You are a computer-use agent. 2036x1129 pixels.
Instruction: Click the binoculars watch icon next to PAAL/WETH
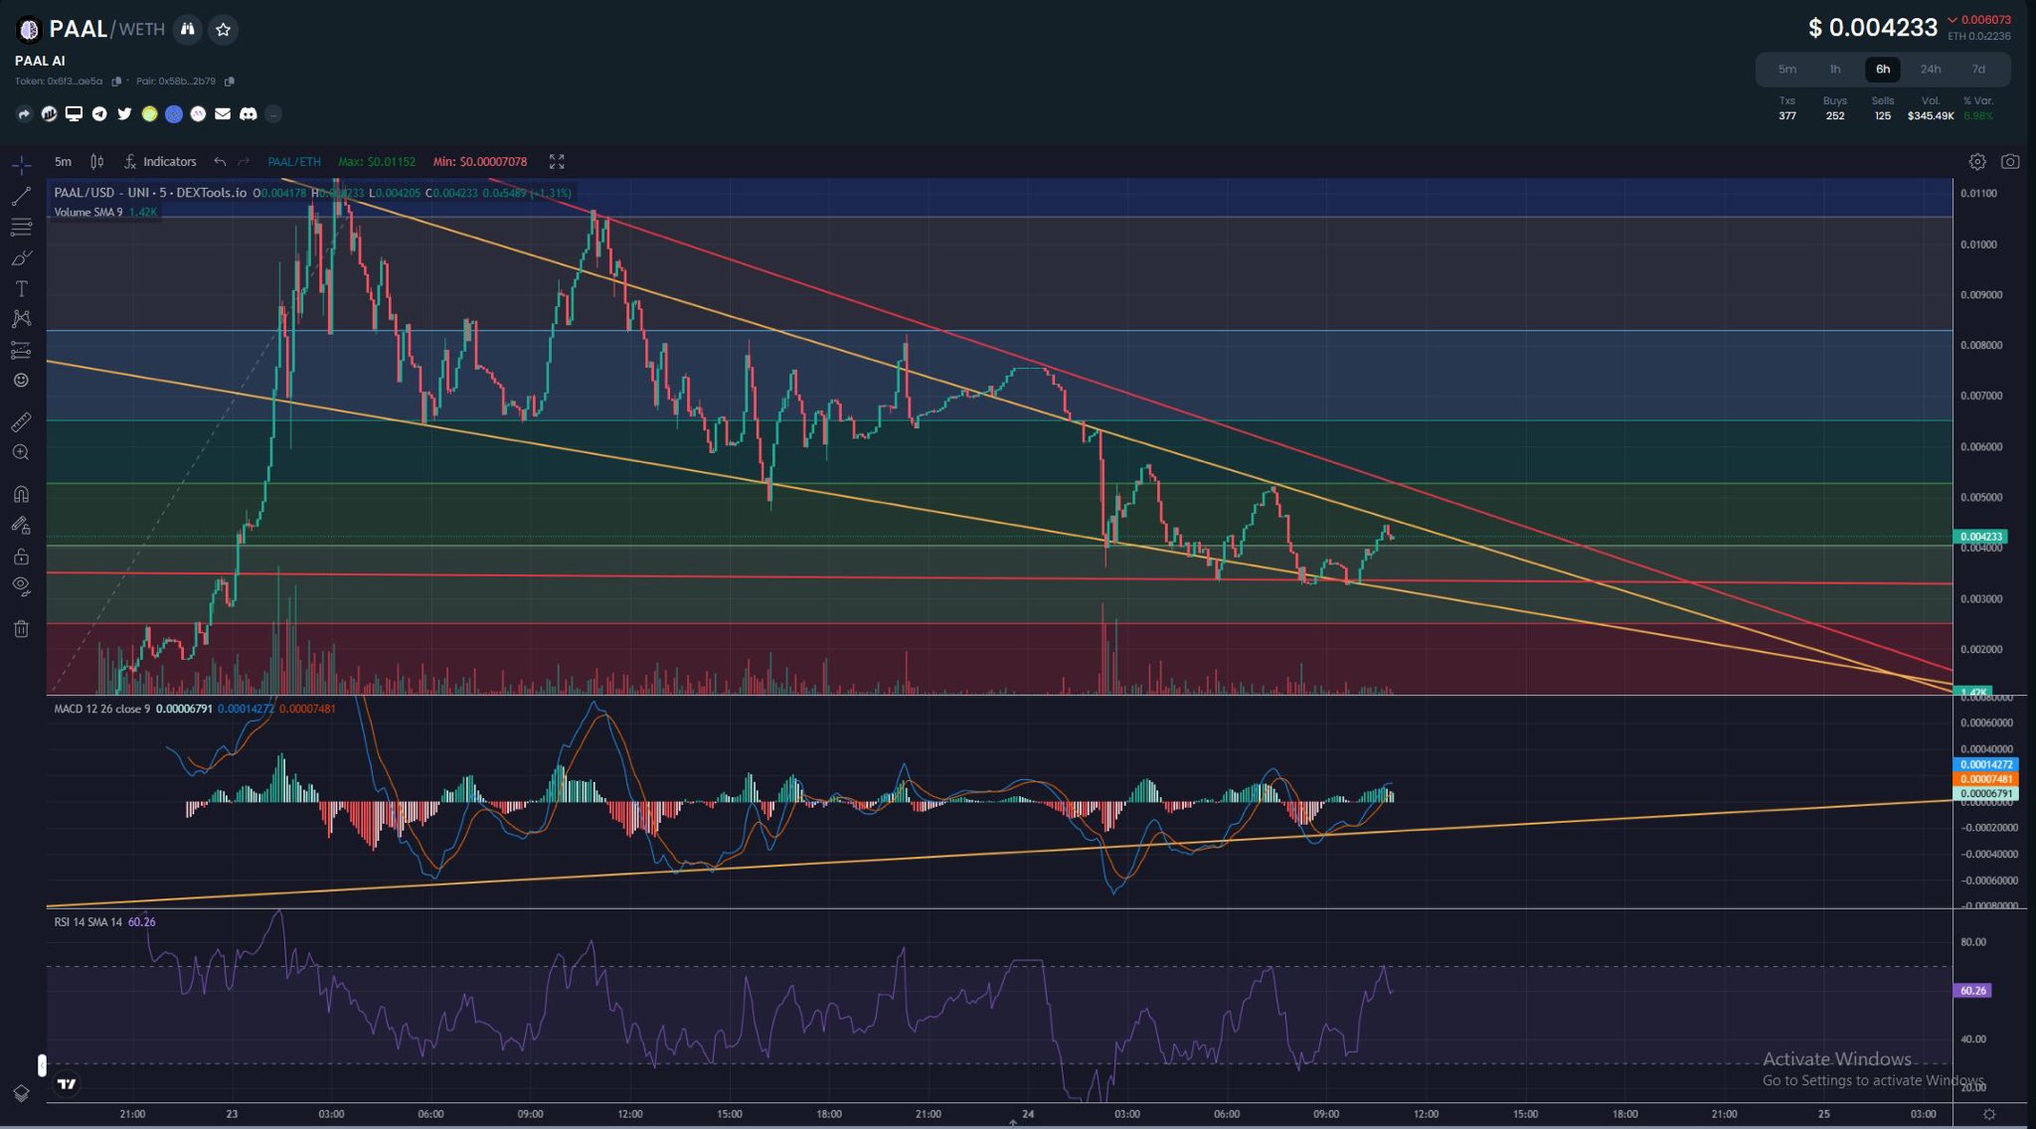(187, 30)
